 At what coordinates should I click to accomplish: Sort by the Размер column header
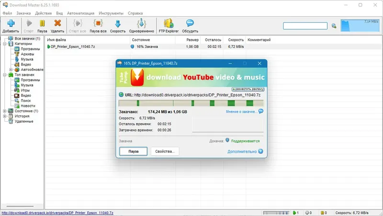click(188, 40)
